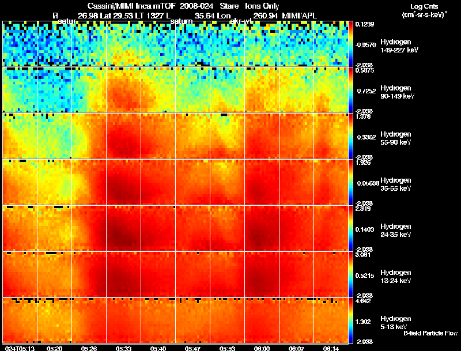Click the 'Hydrogen 13-24 keV' row label
This screenshot has height=351, width=461.
[x=395, y=277]
